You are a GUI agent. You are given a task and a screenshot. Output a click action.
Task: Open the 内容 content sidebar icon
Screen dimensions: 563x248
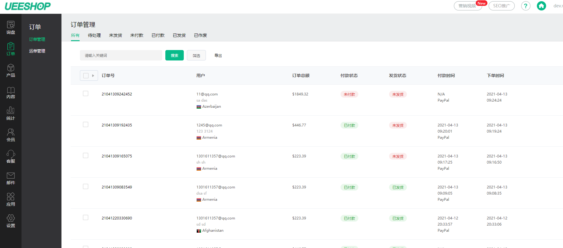click(11, 92)
